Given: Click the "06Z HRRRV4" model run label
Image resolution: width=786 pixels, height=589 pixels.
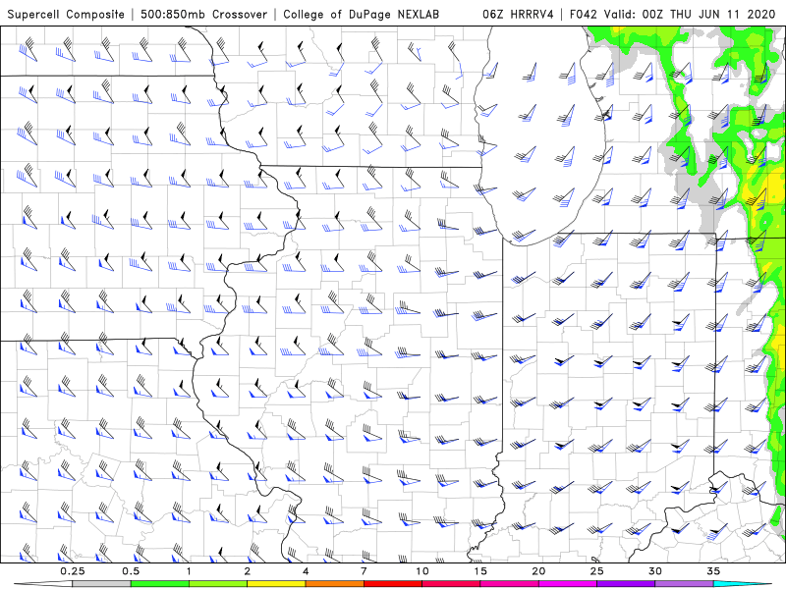Looking at the screenshot, I should (x=518, y=15).
